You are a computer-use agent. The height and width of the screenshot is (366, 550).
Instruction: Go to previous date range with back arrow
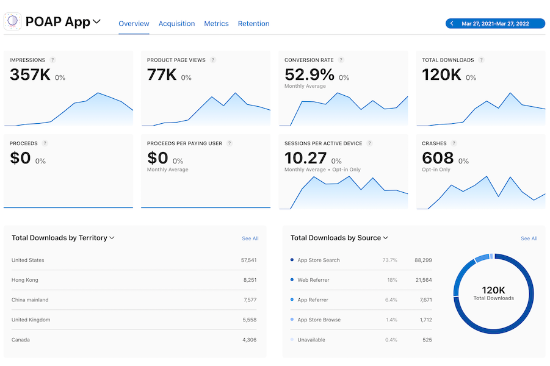point(452,24)
